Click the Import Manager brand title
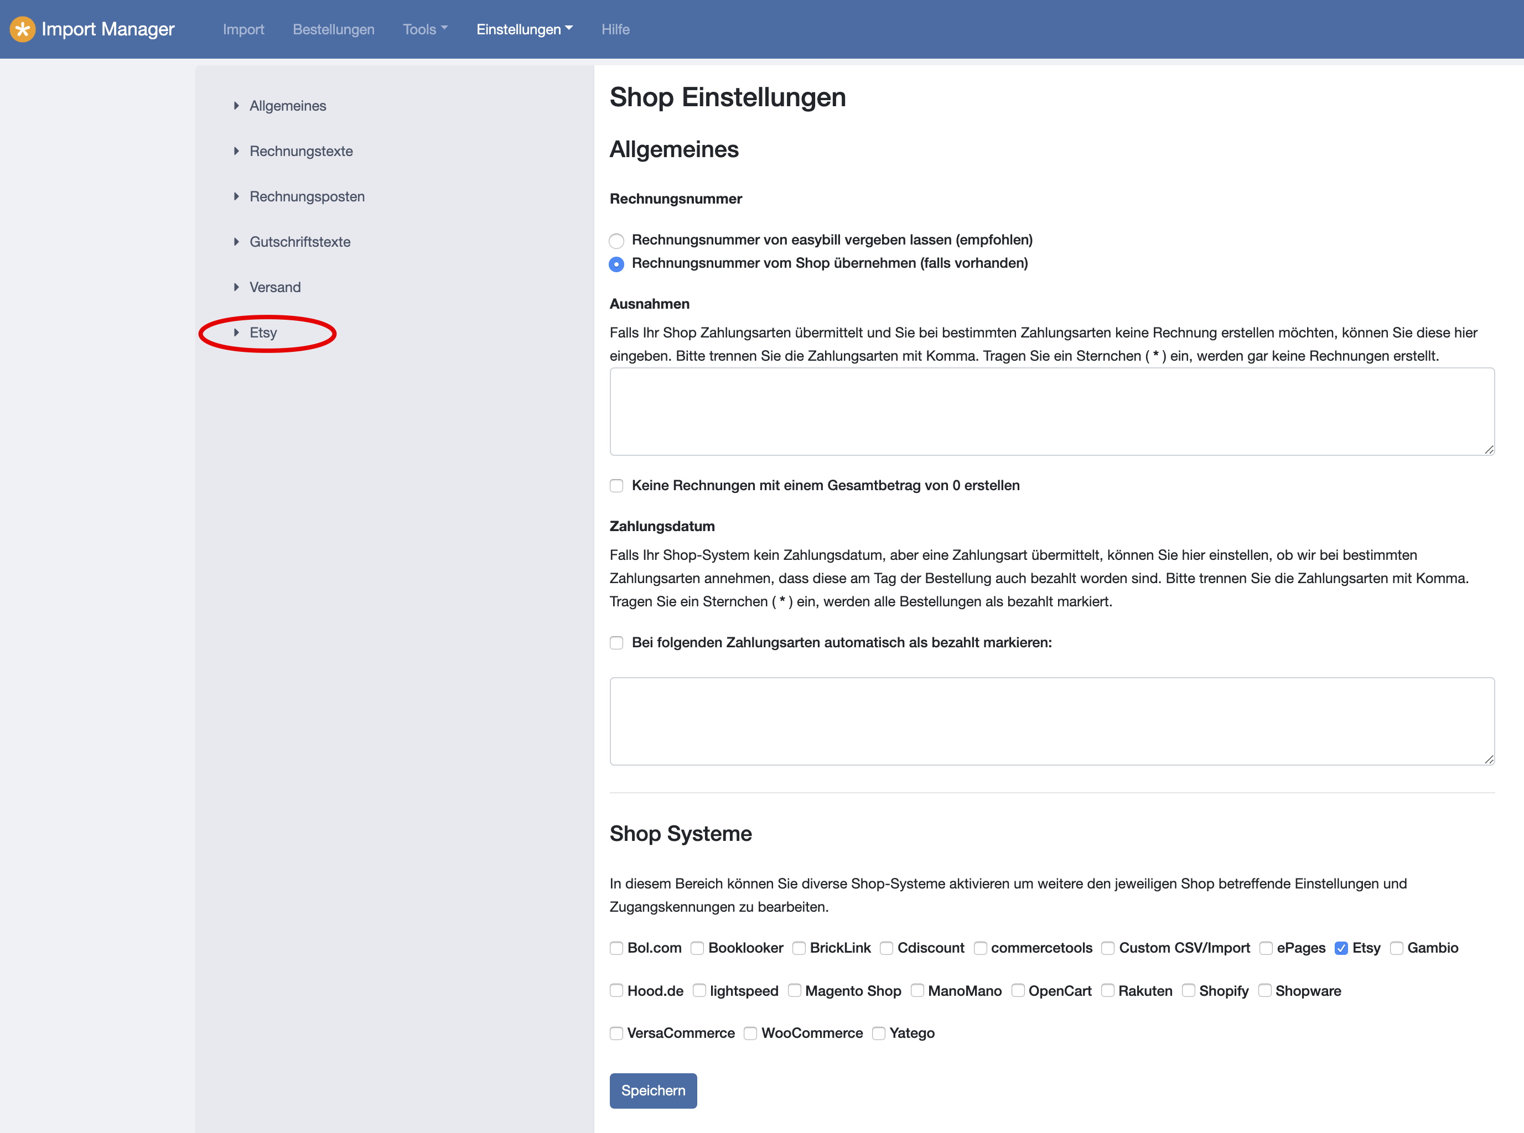The image size is (1524, 1133). [108, 29]
